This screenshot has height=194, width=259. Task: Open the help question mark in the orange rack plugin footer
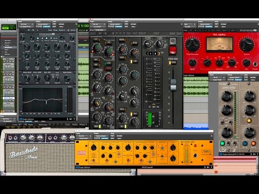click(x=212, y=167)
